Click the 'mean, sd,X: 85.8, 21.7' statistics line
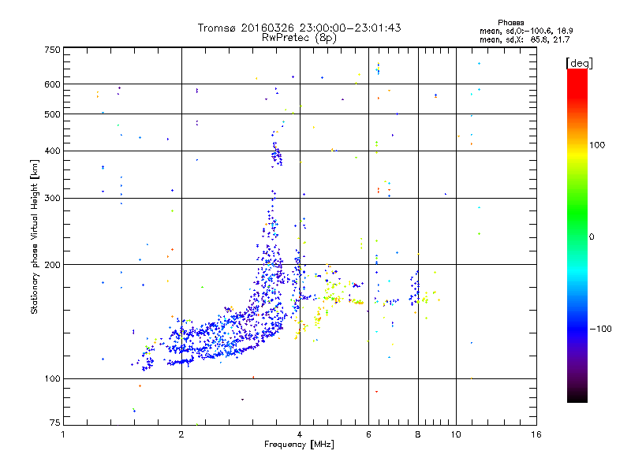The height and width of the screenshot is (473, 631). 525,40
